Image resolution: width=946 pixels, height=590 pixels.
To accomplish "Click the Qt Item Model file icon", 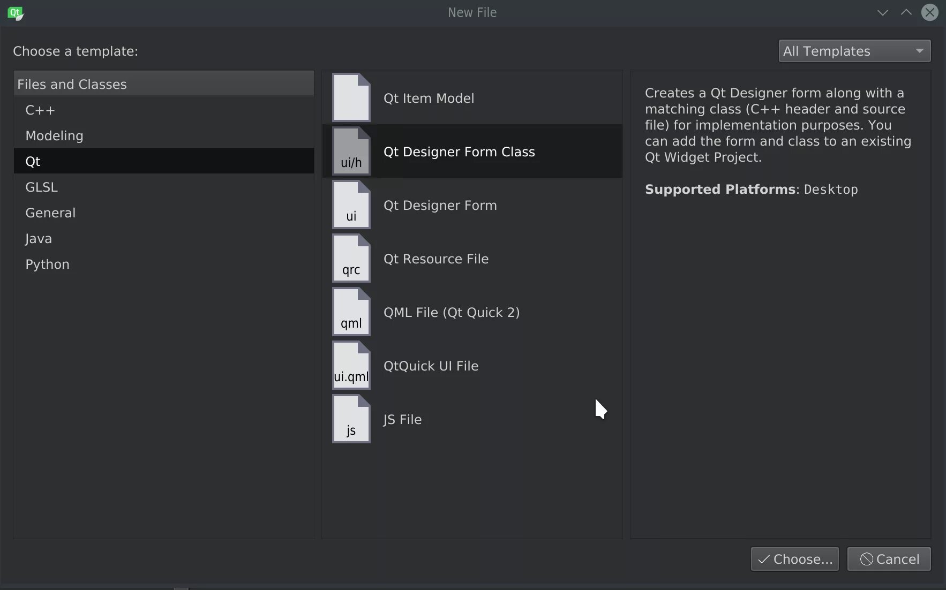I will click(351, 97).
